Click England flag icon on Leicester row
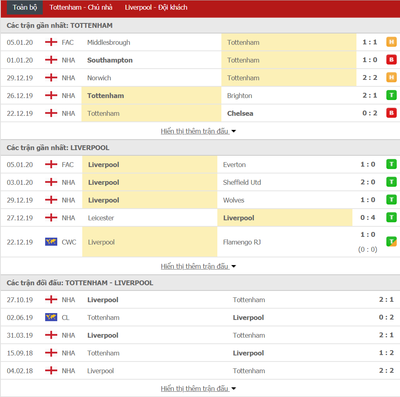Image resolution: width=400 pixels, height=397 pixels. (x=51, y=217)
